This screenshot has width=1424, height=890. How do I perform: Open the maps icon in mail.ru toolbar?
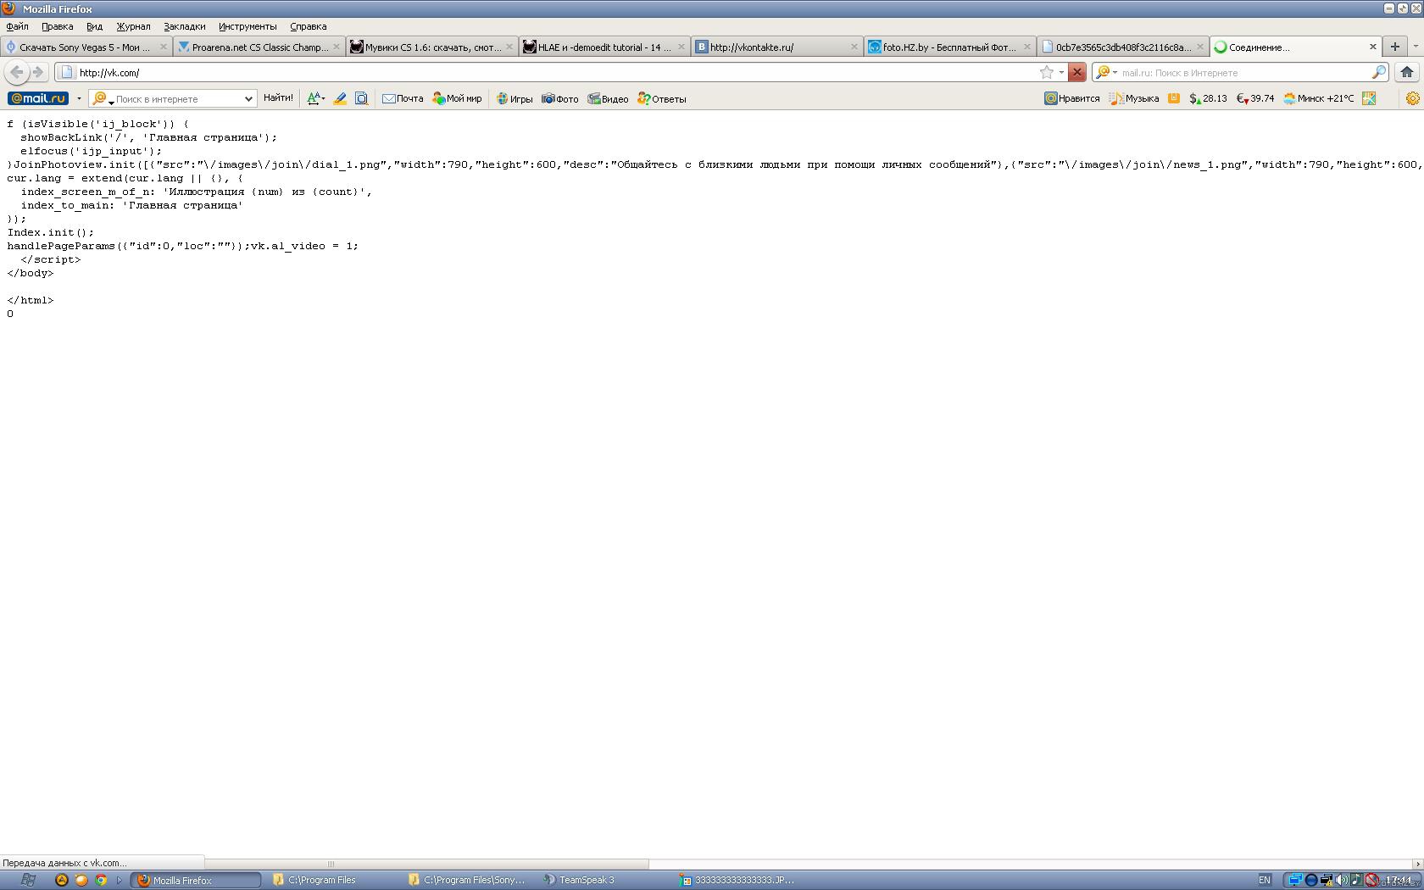[x=1369, y=98]
